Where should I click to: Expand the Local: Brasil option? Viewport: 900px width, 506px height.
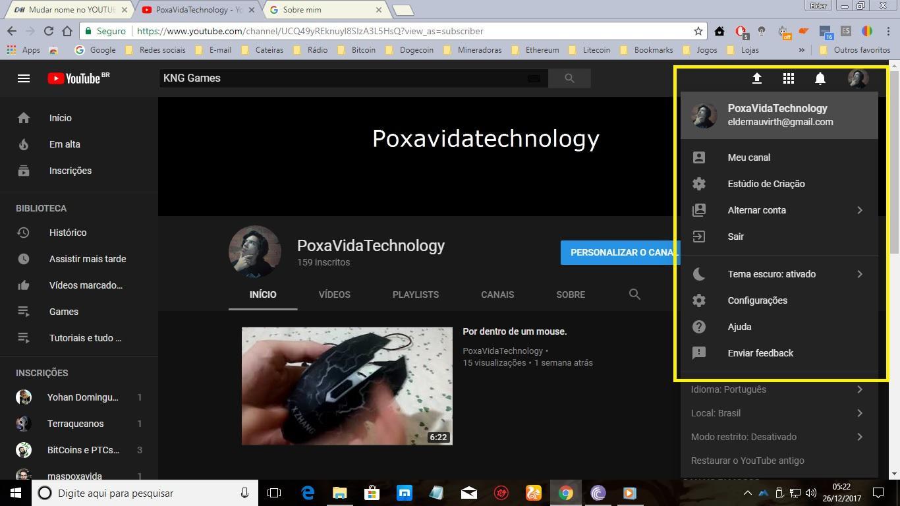779,413
